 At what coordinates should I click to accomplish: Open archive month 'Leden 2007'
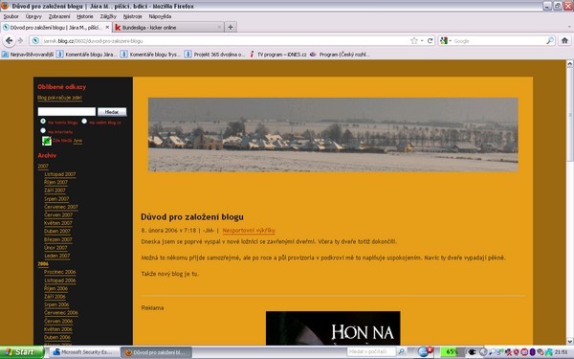(x=57, y=256)
